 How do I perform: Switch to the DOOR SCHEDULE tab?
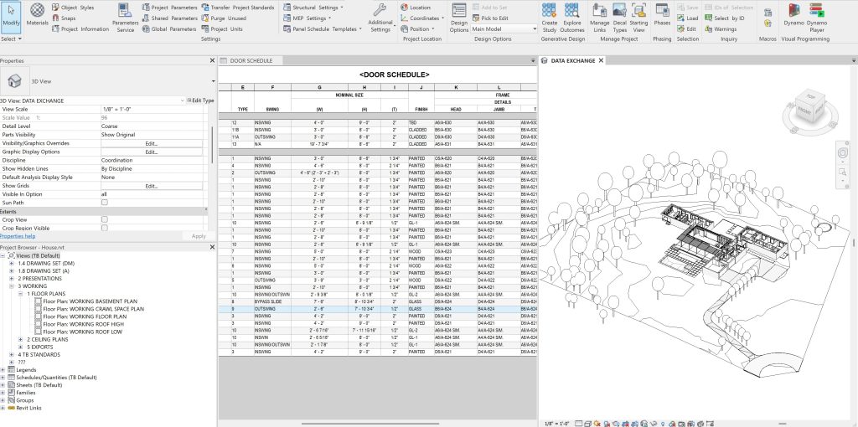(x=250, y=61)
